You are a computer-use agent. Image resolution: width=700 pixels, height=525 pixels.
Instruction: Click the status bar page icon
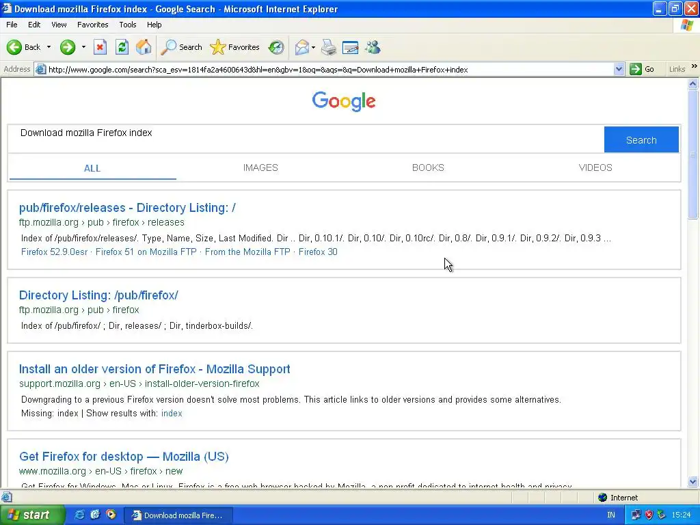pyautogui.click(x=6, y=497)
